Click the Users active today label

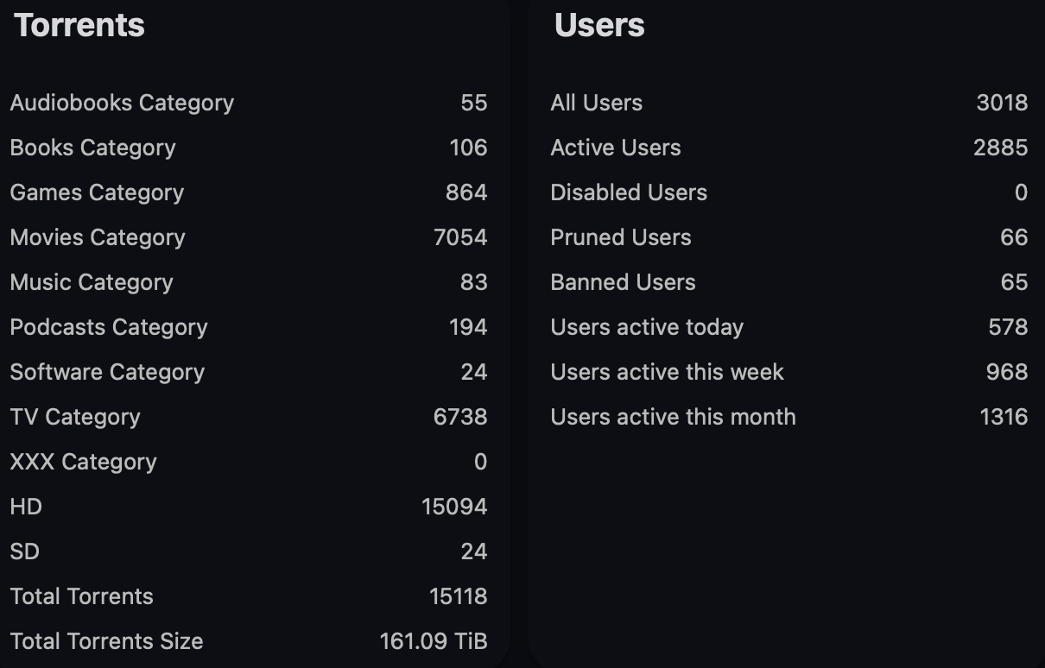[647, 327]
